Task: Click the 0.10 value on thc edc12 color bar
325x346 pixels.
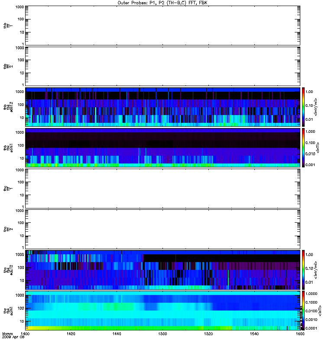Action: pos(309,268)
